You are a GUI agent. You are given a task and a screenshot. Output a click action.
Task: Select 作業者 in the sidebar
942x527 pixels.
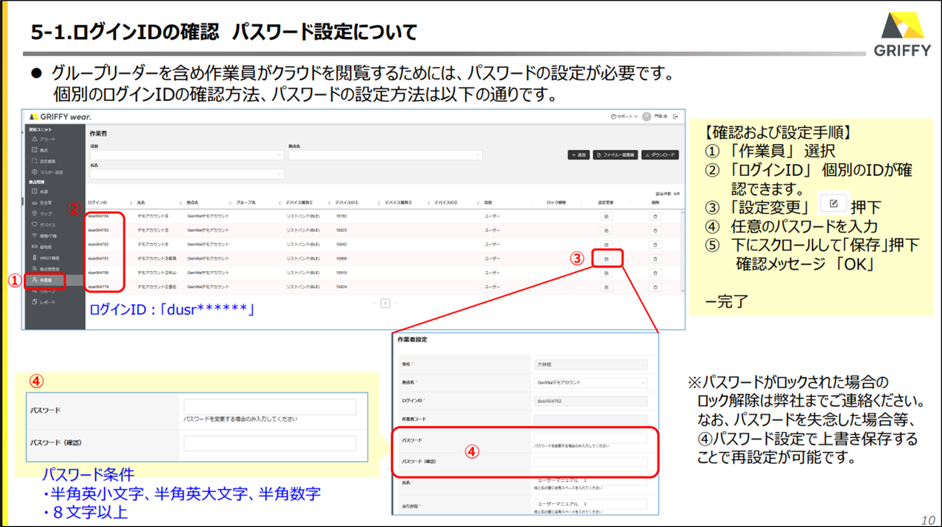(45, 280)
